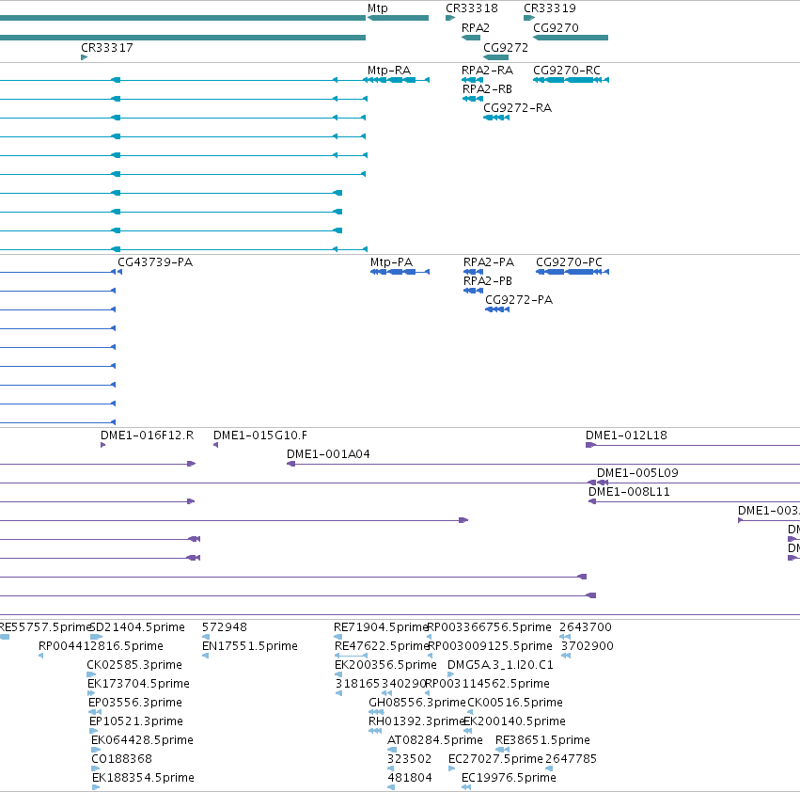Click the Mtp-RA transcript label
800x792 pixels.
point(389,70)
